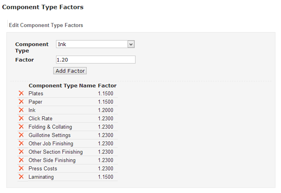Delete Other Job Finishing factor
Image resolution: width=281 pixels, height=193 pixels.
21,144
